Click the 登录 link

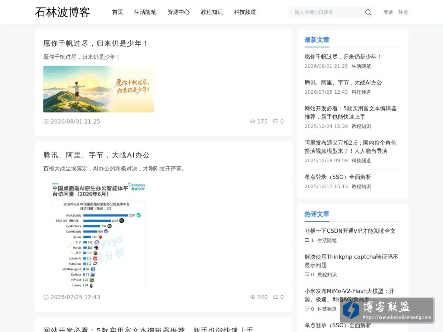388,12
